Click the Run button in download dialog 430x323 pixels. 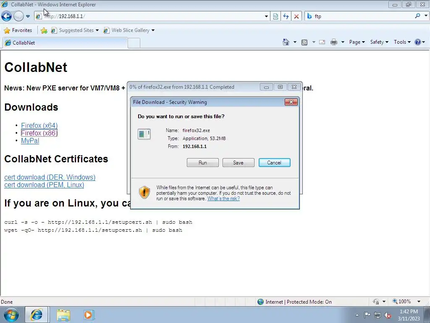[x=203, y=163]
